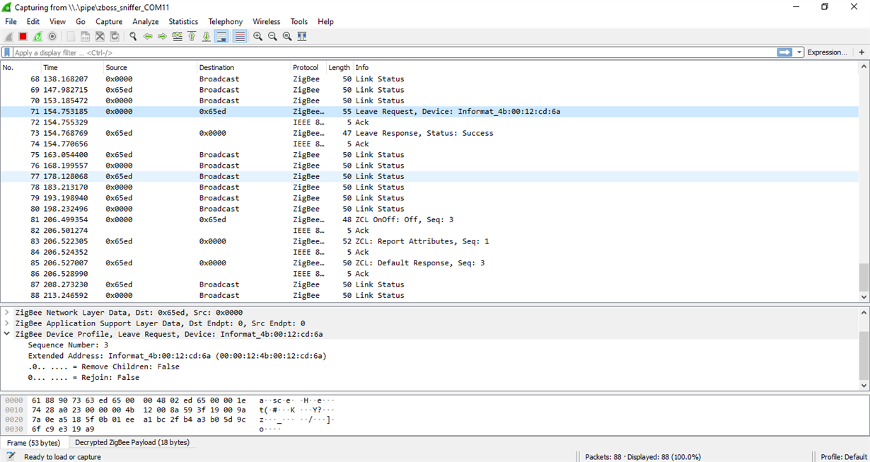Click hex offset row 0010 in bytes pane
The image size is (870, 462).
[14, 410]
